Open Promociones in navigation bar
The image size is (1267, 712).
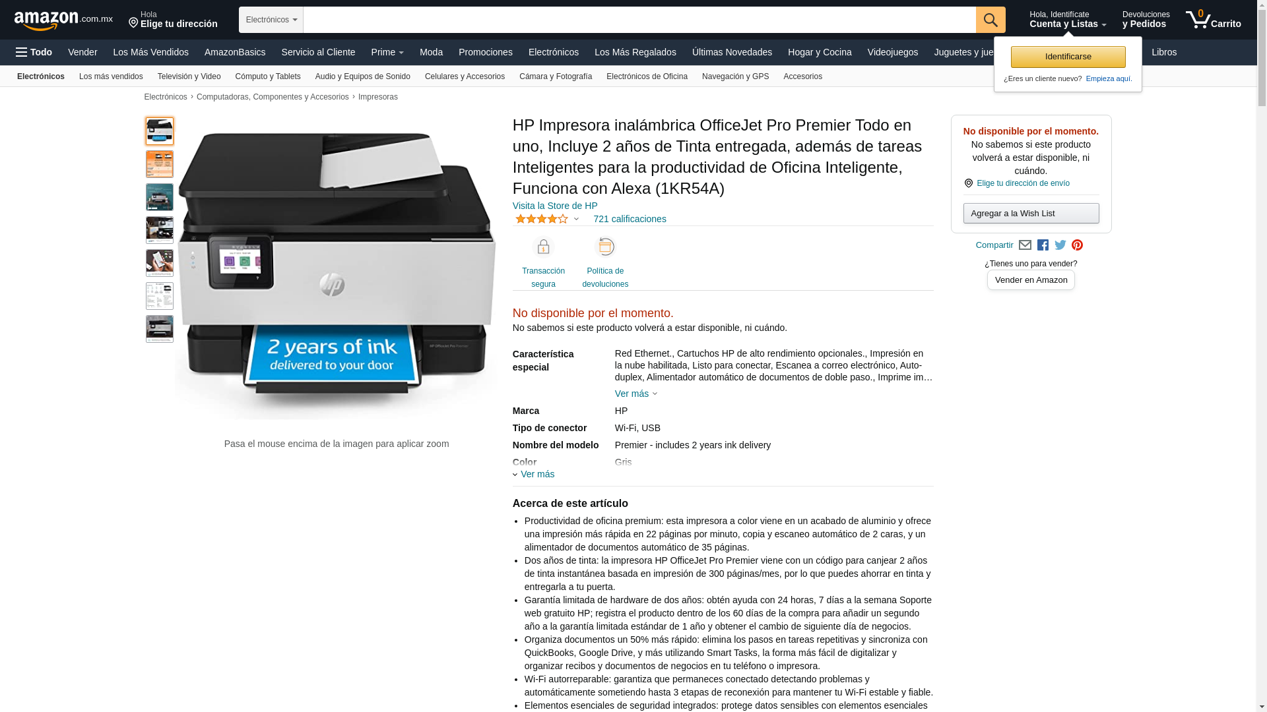click(x=486, y=52)
